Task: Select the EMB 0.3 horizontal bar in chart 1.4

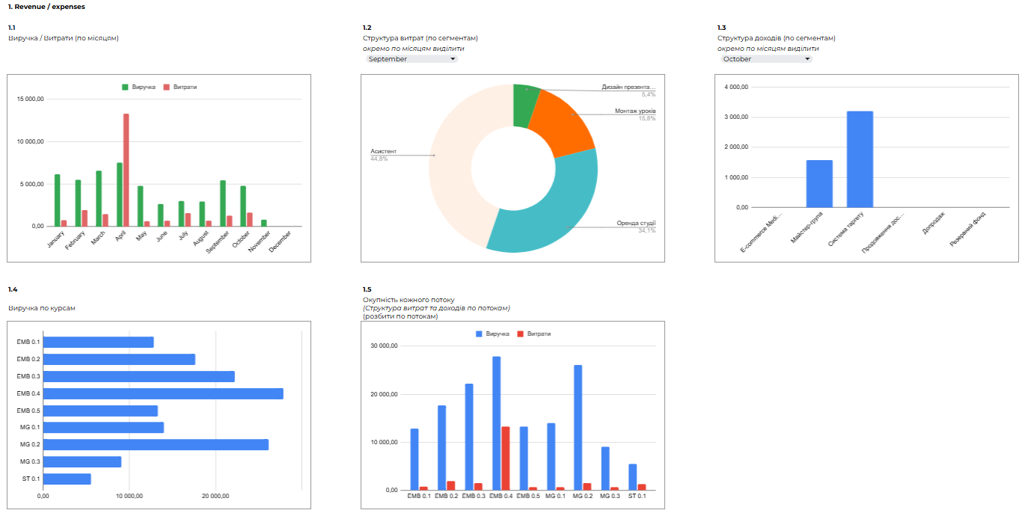Action: (138, 376)
